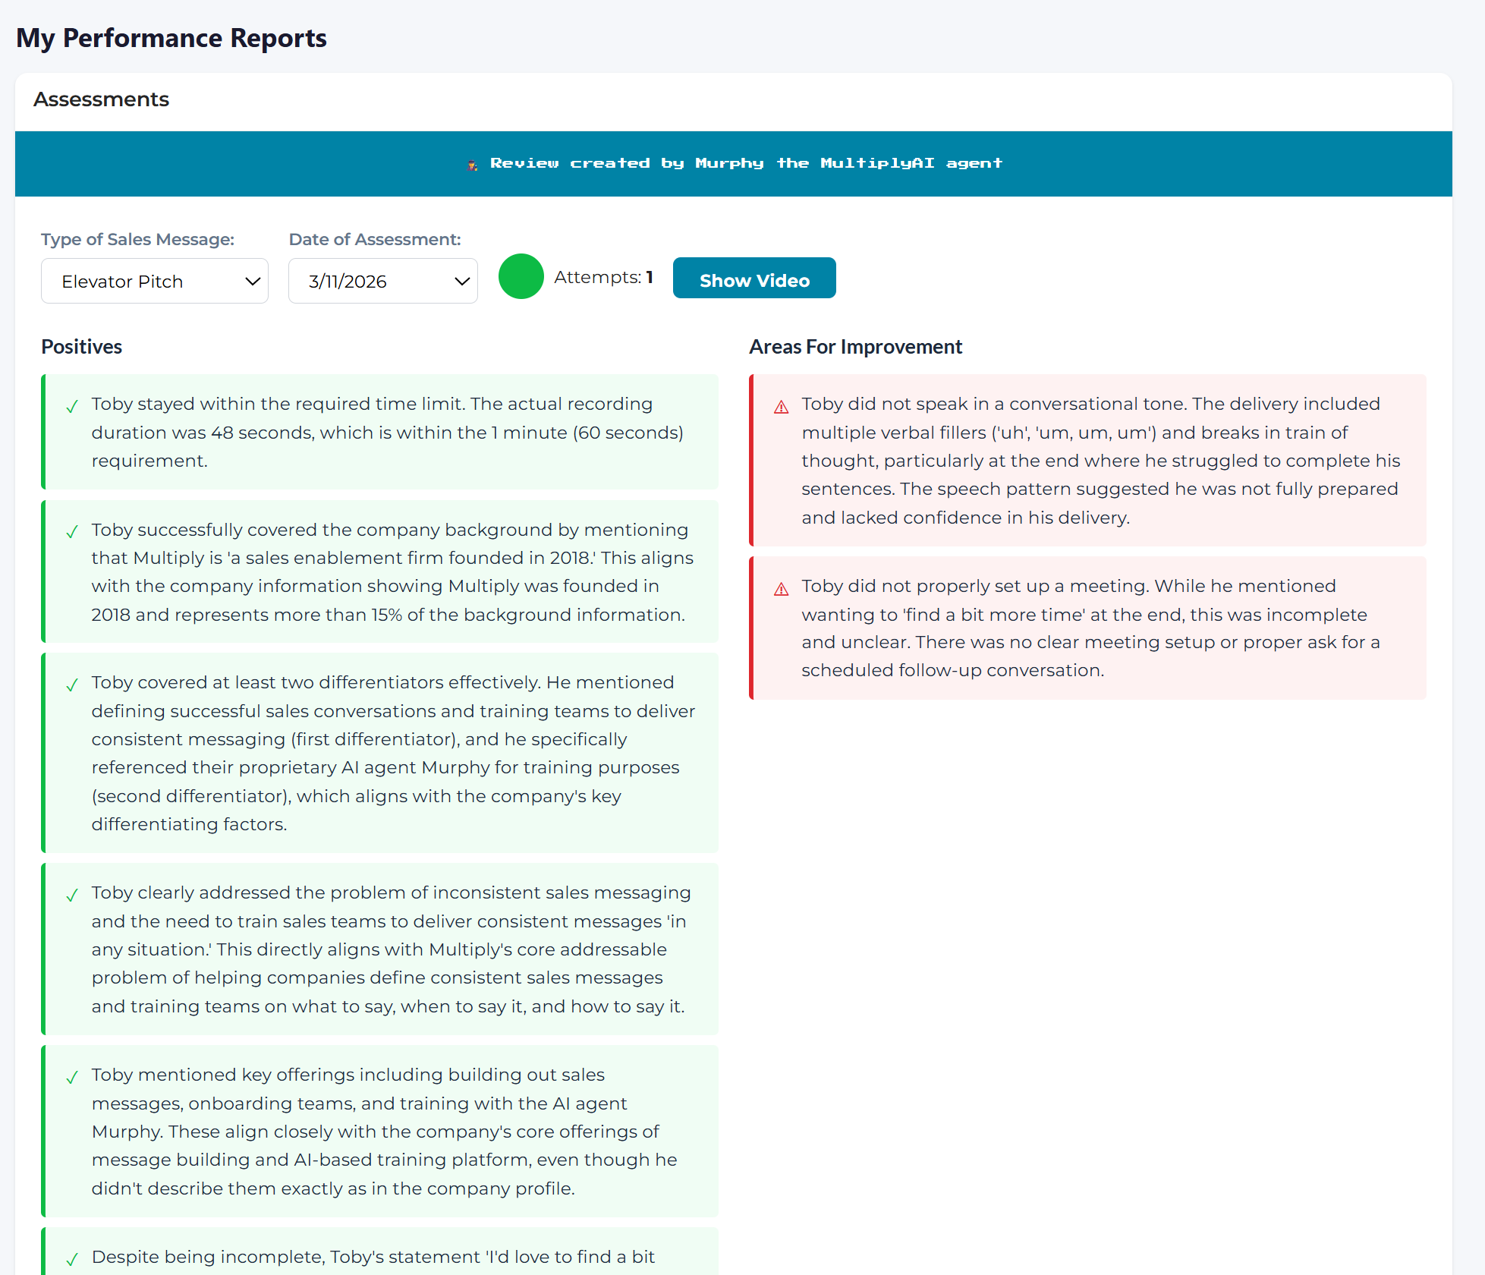Click the My Performance Reports heading
The width and height of the screenshot is (1485, 1275).
point(171,37)
